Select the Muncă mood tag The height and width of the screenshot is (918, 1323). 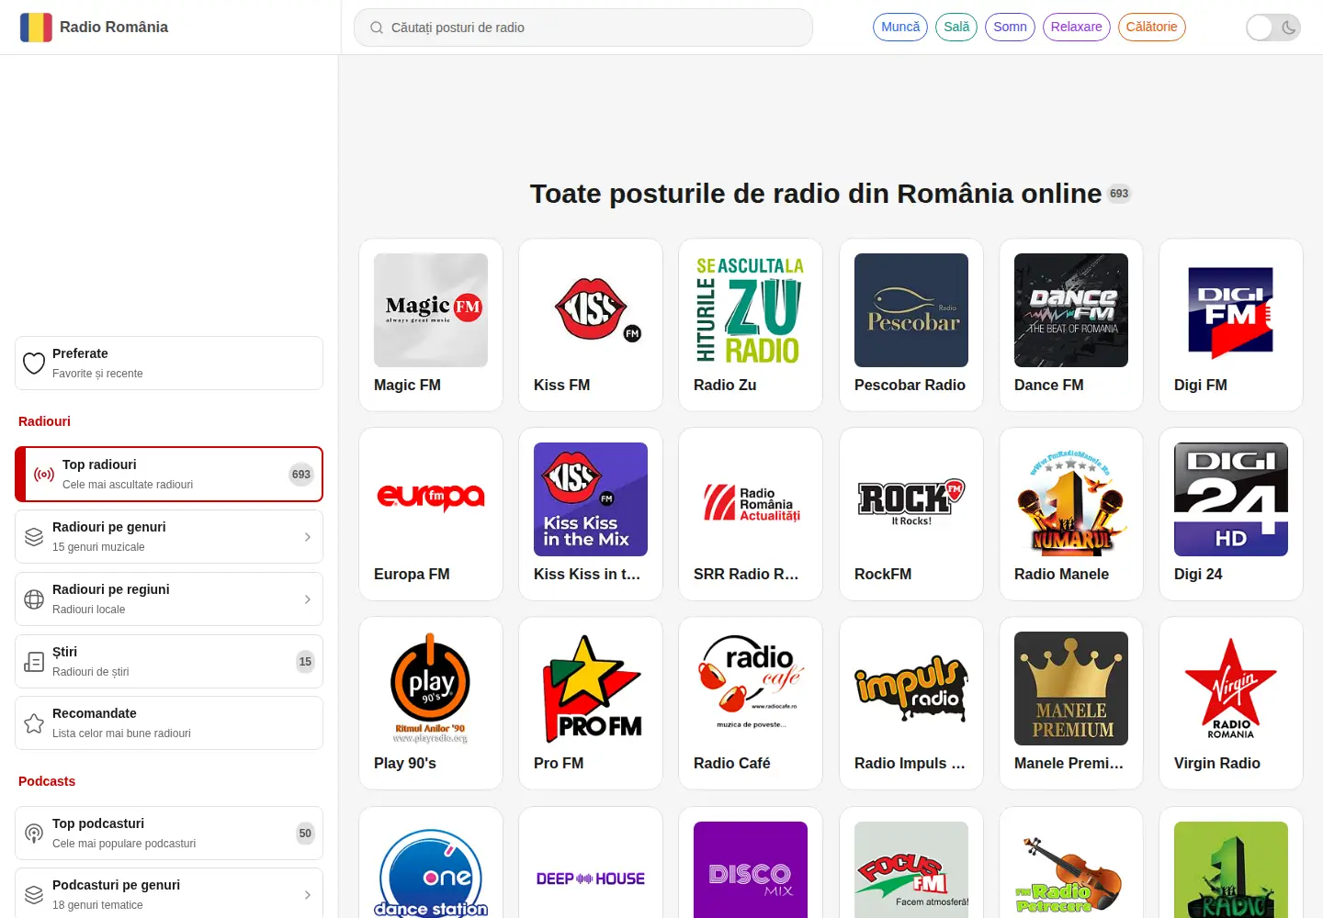pyautogui.click(x=900, y=28)
